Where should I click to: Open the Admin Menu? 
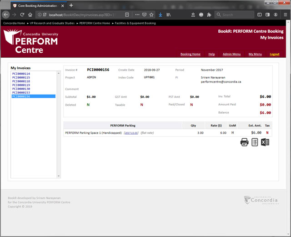[231, 54]
